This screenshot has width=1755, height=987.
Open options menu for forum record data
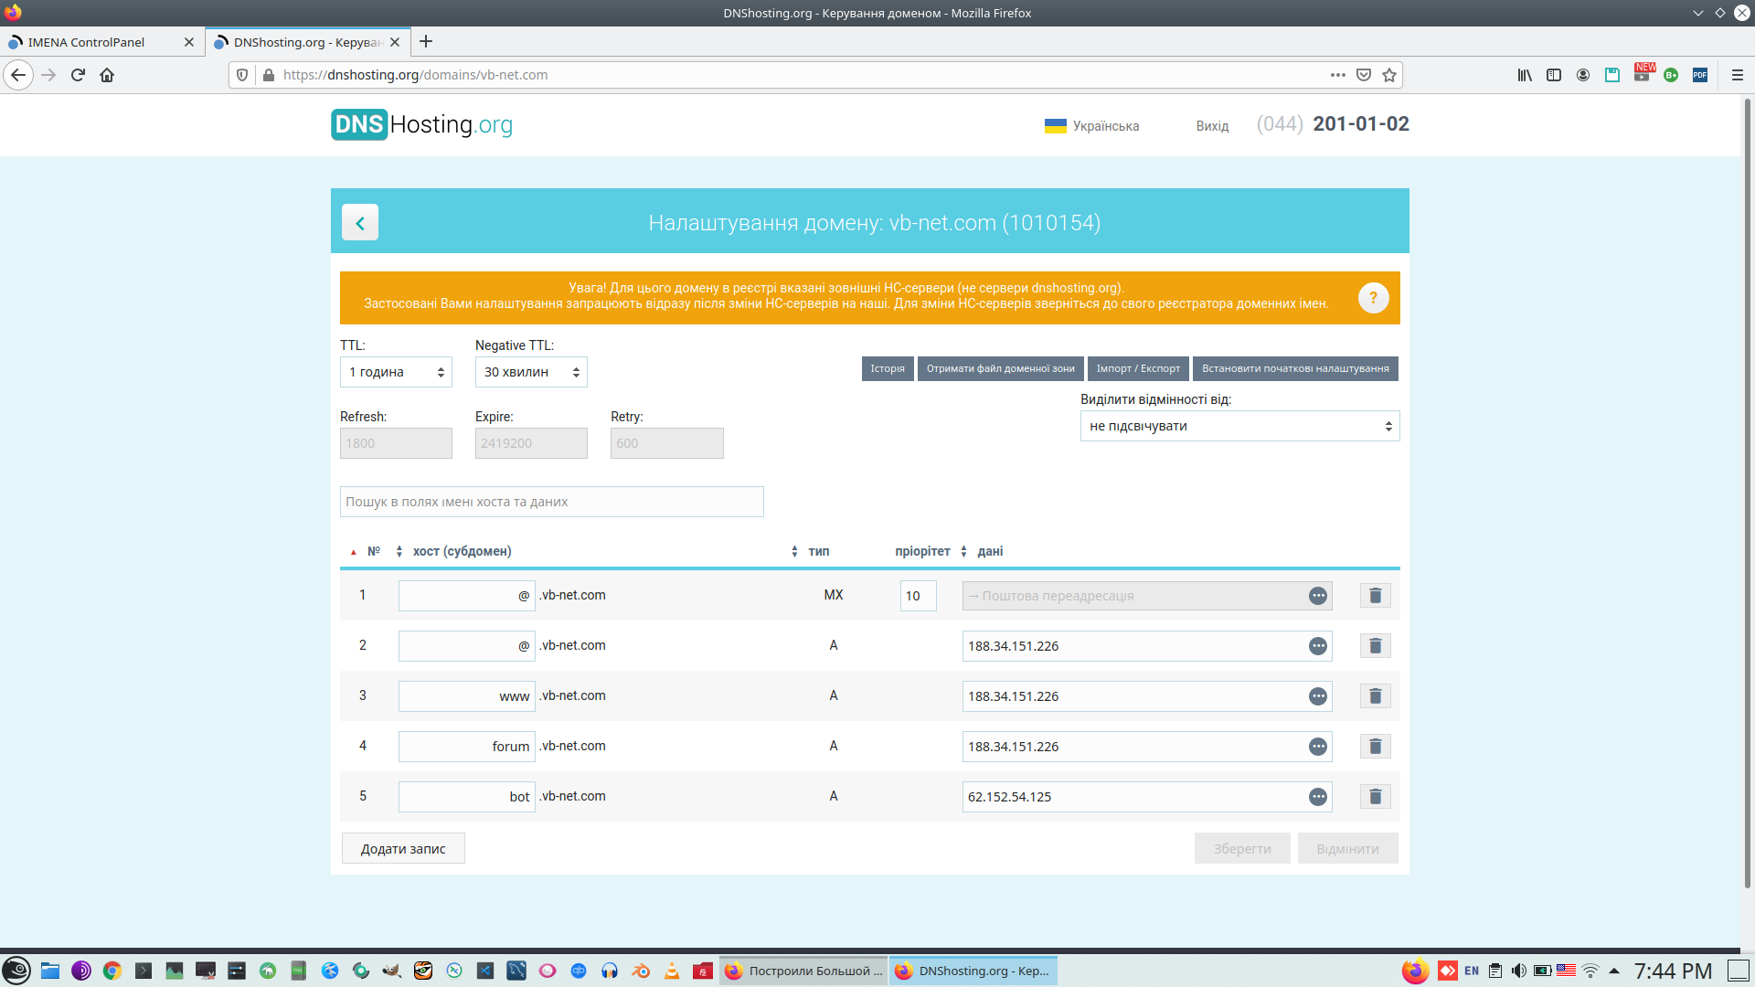click(x=1317, y=747)
